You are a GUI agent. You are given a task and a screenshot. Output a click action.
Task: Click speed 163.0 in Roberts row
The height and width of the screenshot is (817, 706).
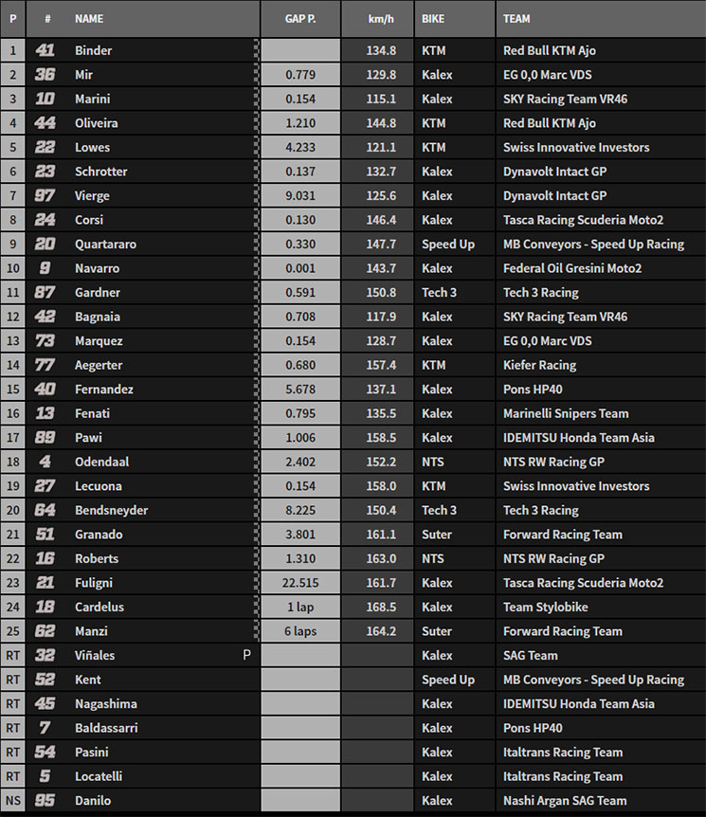[x=381, y=558]
